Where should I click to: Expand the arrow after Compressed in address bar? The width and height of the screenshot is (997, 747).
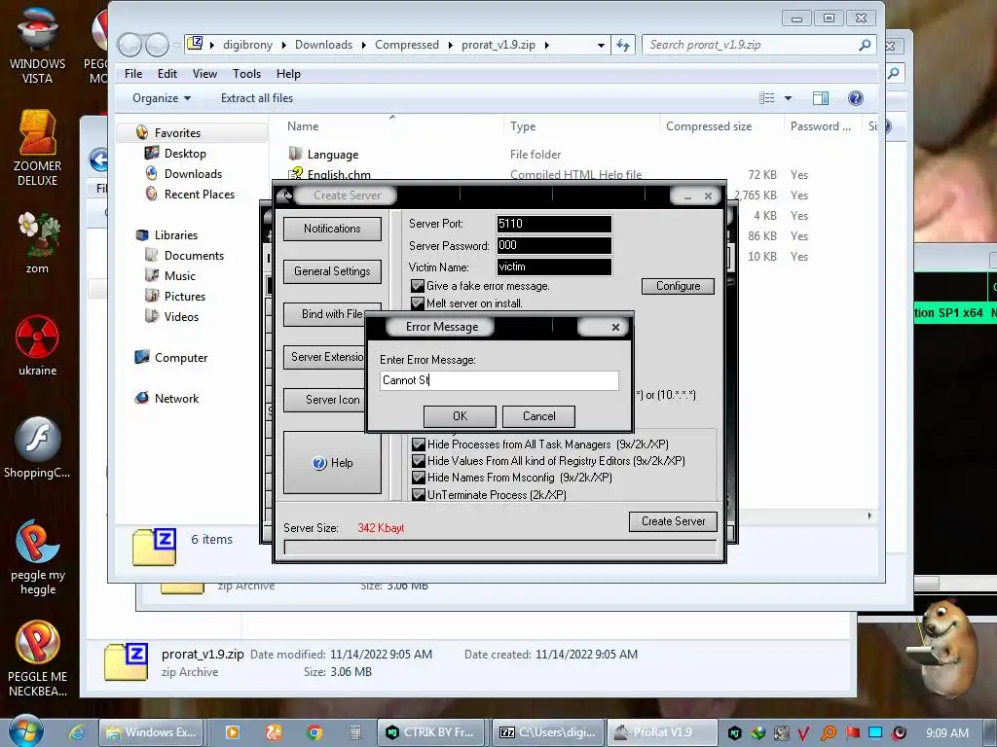coord(450,45)
